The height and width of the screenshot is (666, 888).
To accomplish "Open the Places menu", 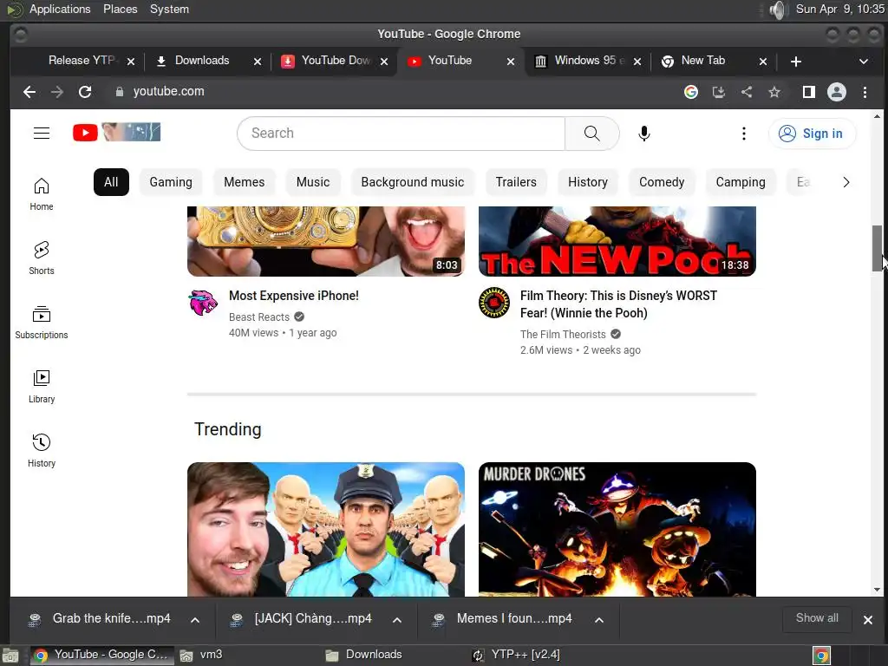I will [120, 9].
